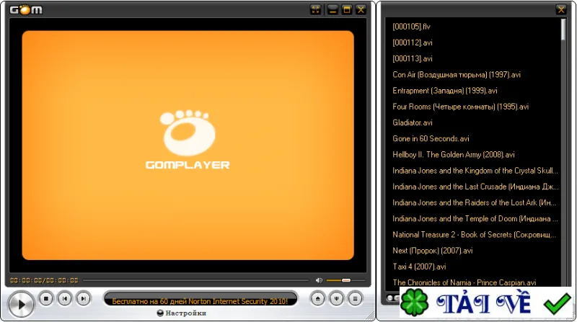Click the playback seek bar

click(195, 280)
